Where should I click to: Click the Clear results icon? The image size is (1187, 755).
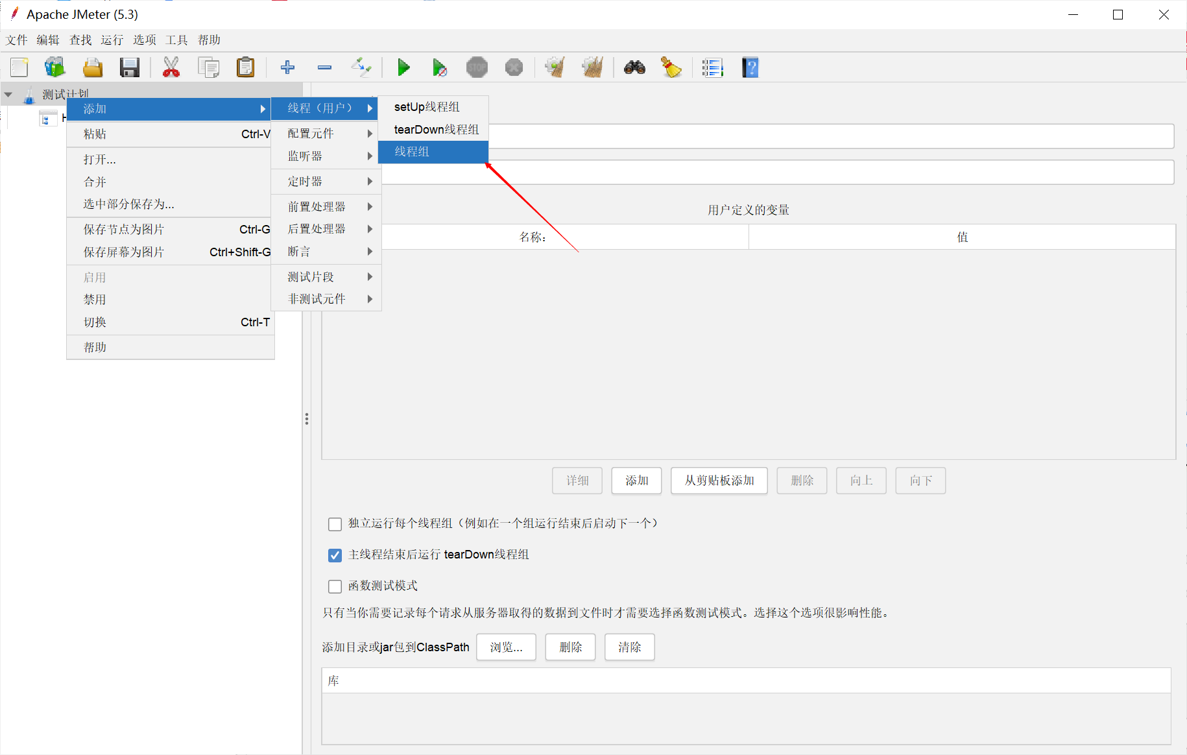tap(555, 67)
